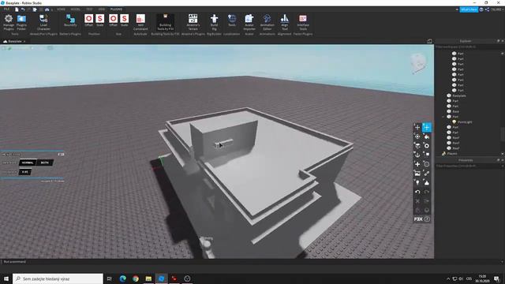
Task: Switch to the HOME ribbon tab
Action: (61, 9)
